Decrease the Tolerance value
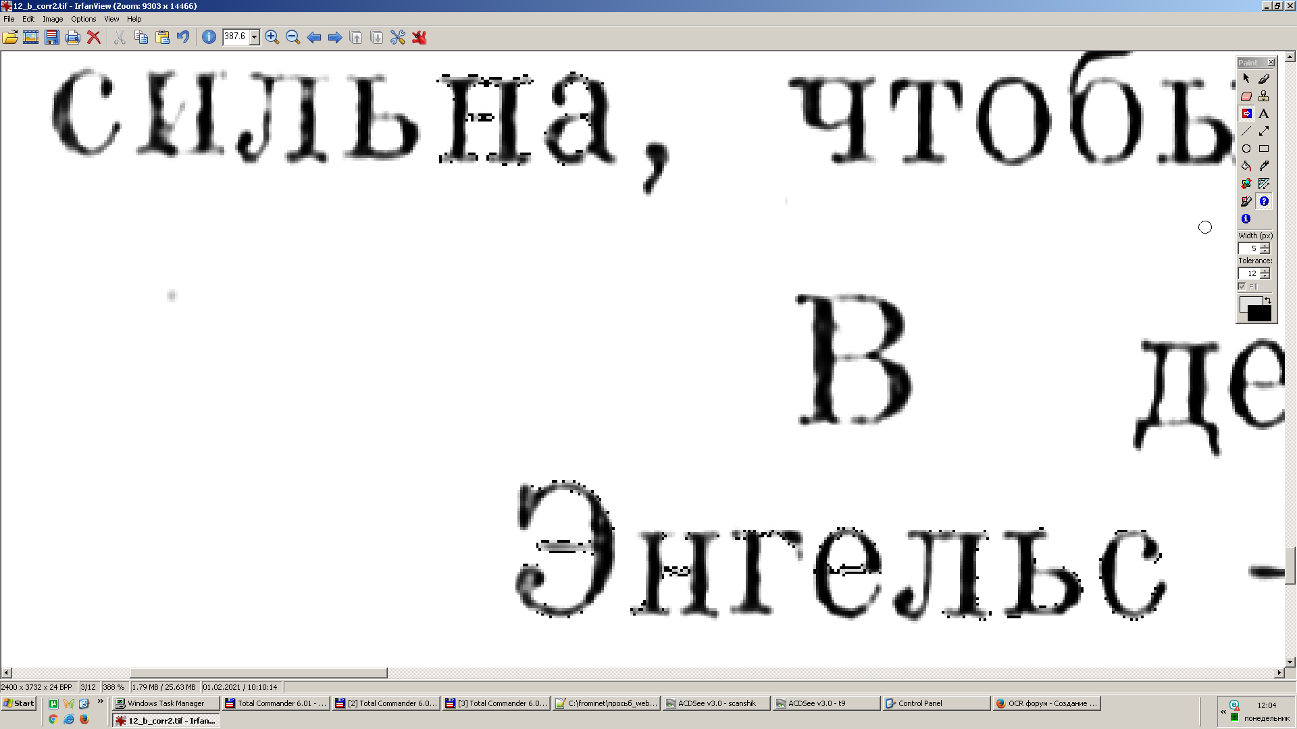 [1265, 276]
